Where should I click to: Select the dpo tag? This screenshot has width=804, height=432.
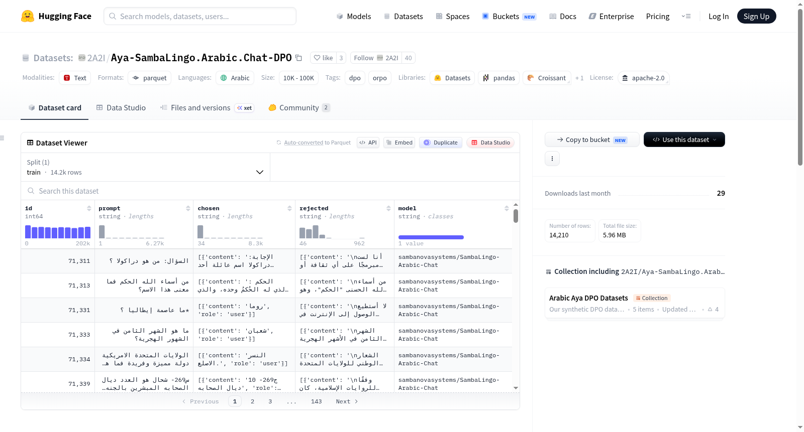[355, 78]
